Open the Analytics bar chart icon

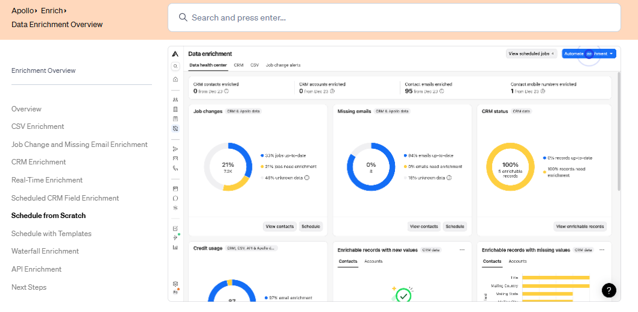[175, 248]
